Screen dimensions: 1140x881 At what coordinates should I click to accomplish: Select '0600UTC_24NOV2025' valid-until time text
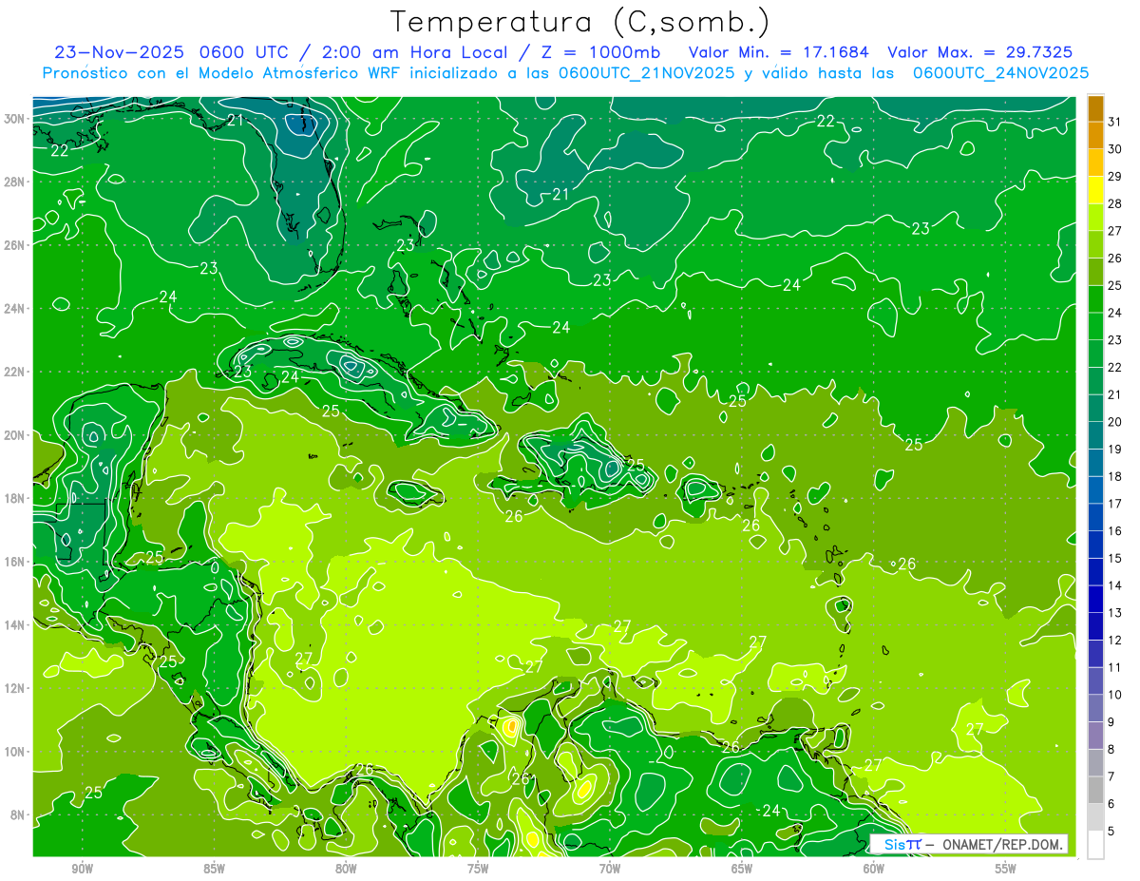1000,73
